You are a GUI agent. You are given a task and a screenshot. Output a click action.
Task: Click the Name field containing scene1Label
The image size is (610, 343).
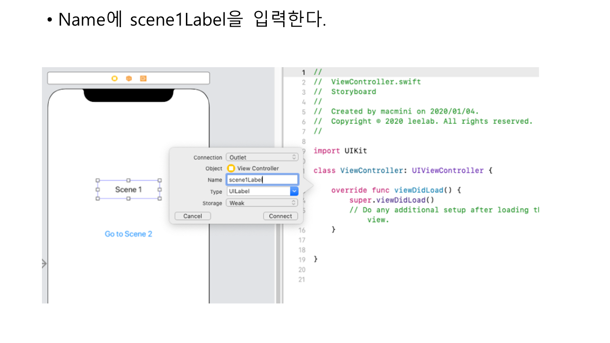(x=262, y=180)
